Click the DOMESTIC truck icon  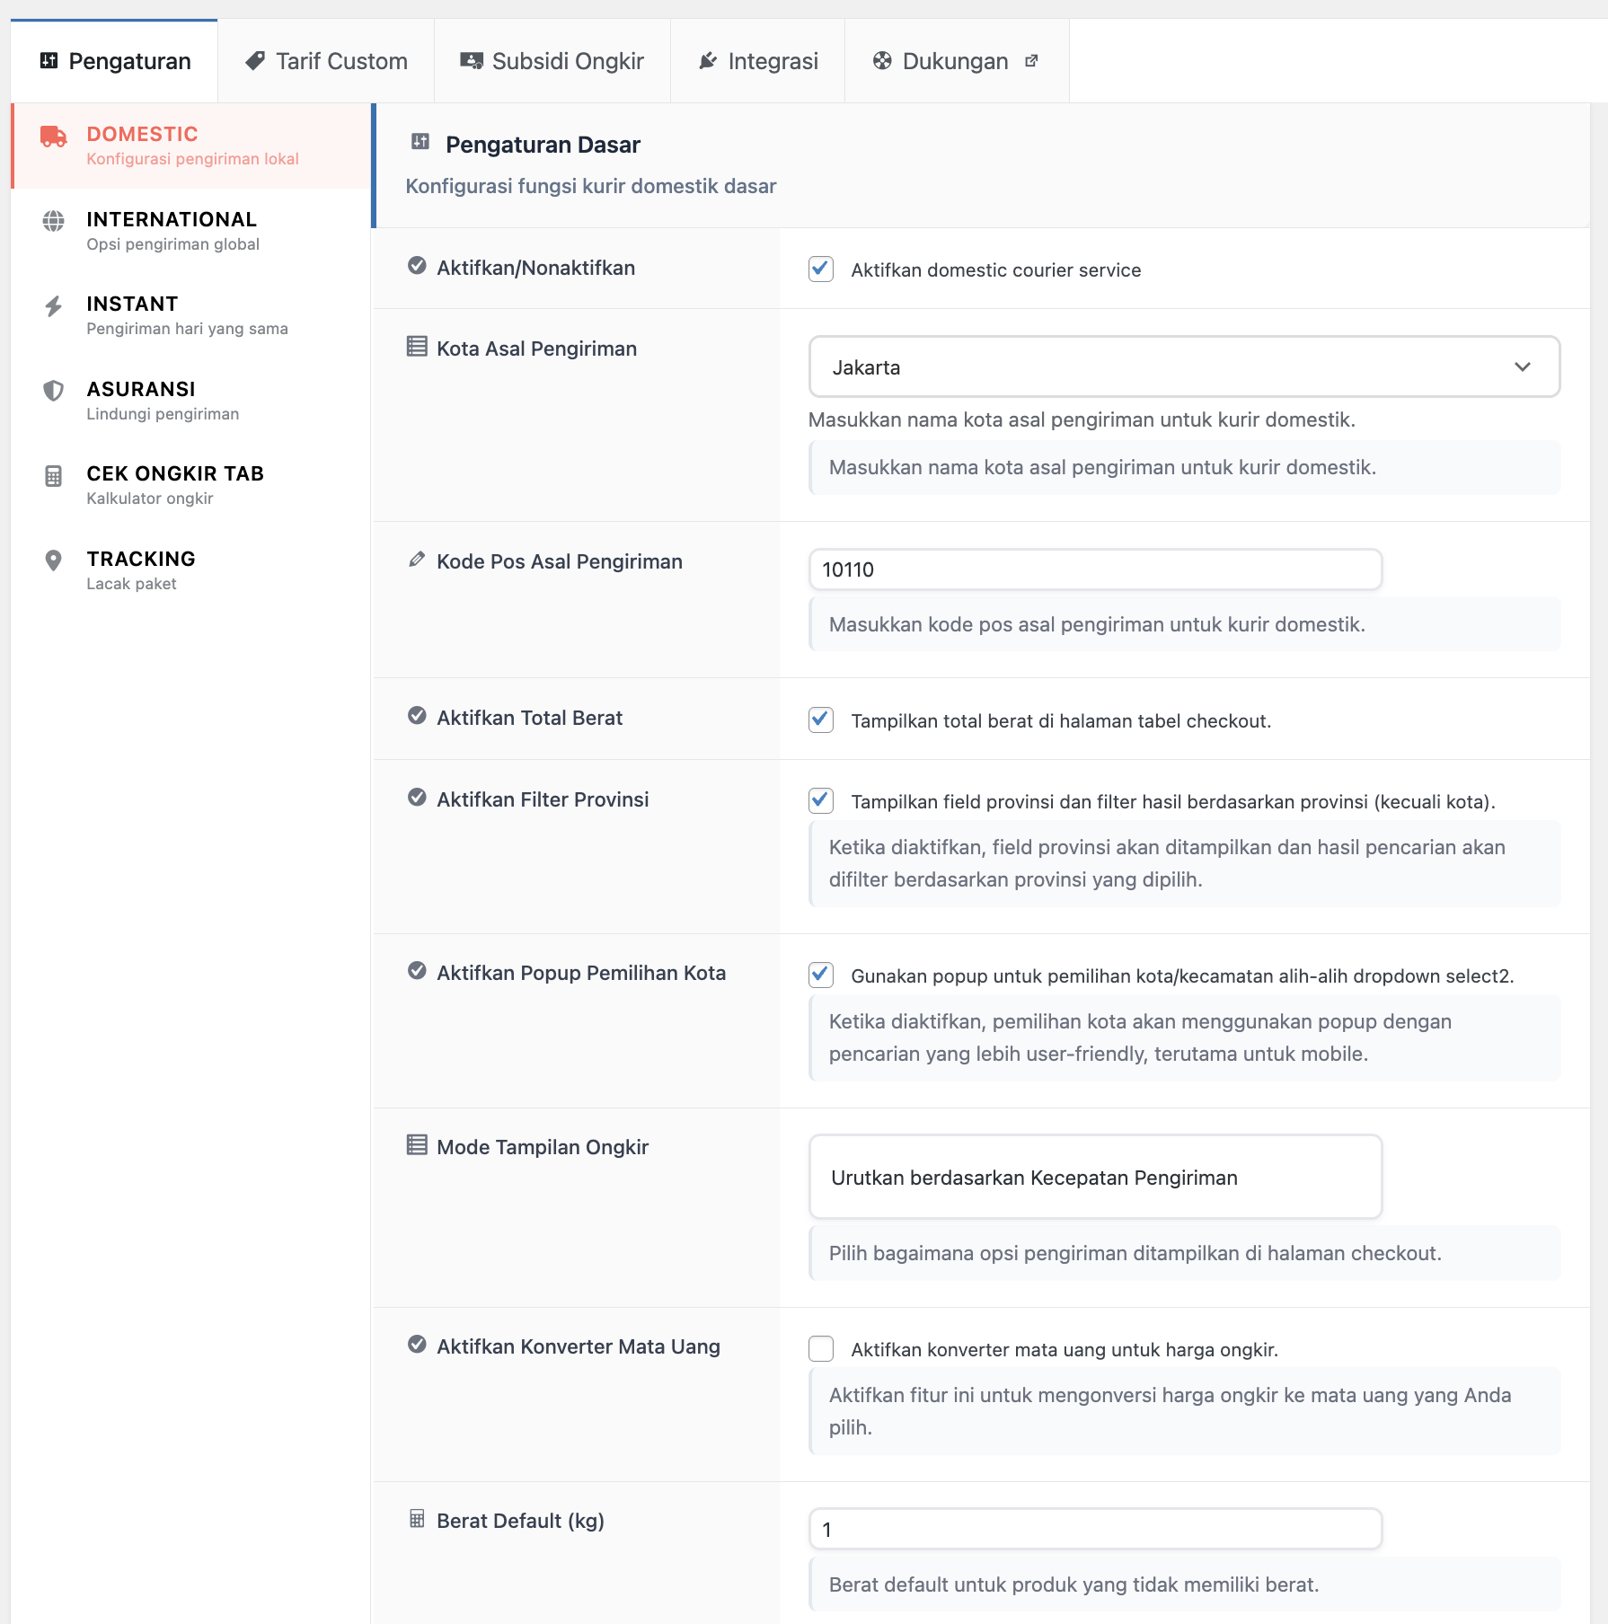point(54,137)
